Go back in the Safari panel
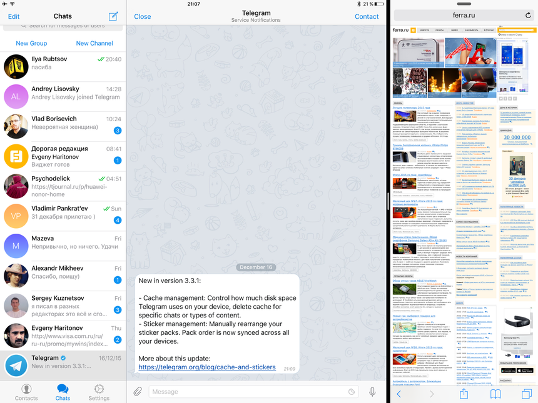Image resolution: width=538 pixels, height=403 pixels. point(398,394)
